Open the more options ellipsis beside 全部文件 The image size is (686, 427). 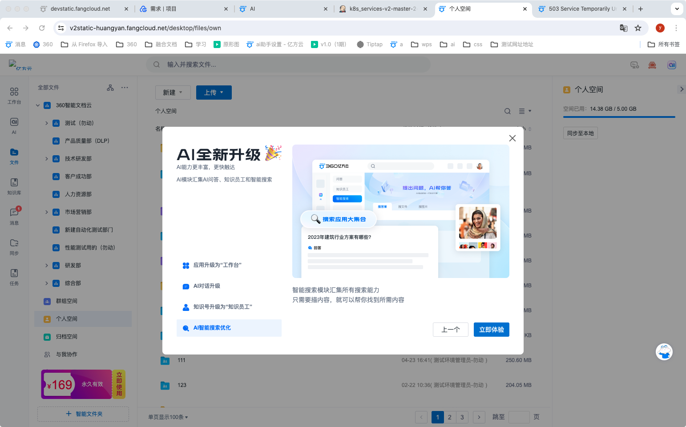pyautogui.click(x=125, y=88)
